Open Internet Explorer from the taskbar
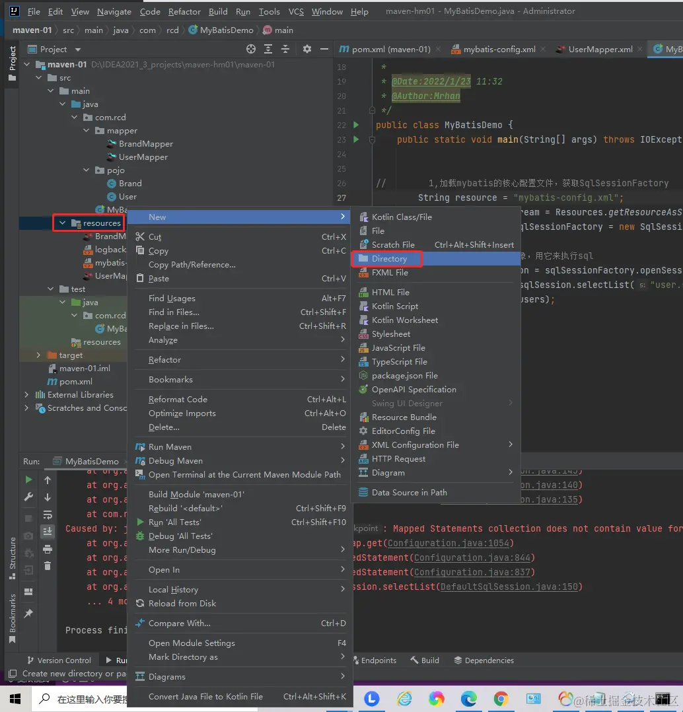The height and width of the screenshot is (712, 683). [404, 699]
